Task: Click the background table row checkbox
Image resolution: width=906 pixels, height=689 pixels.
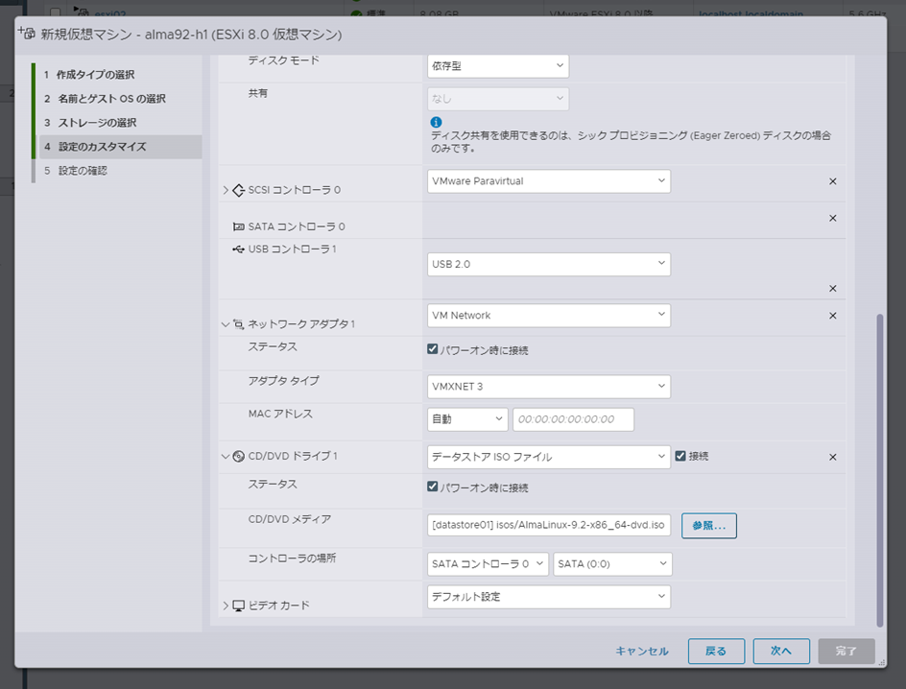Action: (x=55, y=12)
